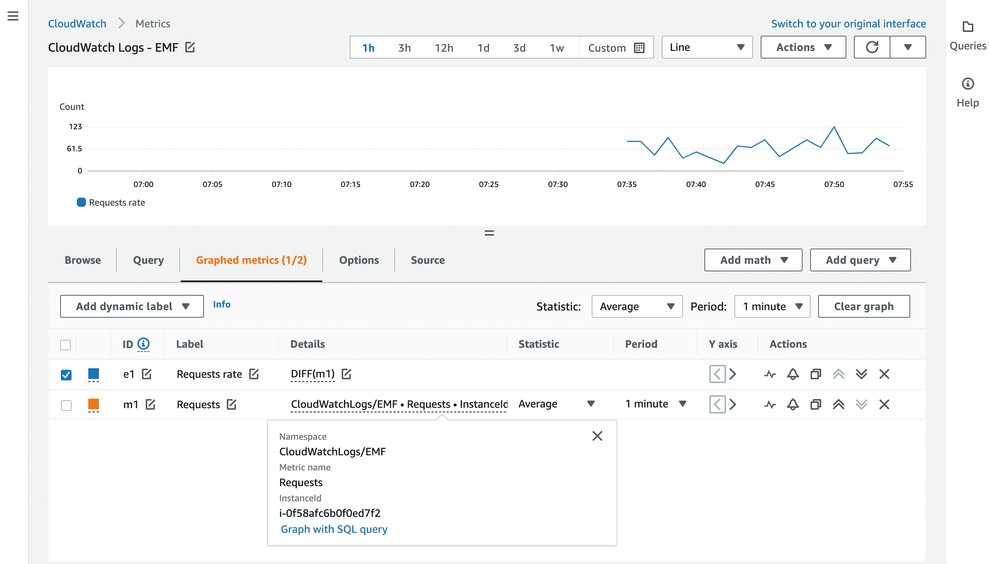
Task: Open the refresh options dropdown arrow
Action: click(908, 47)
